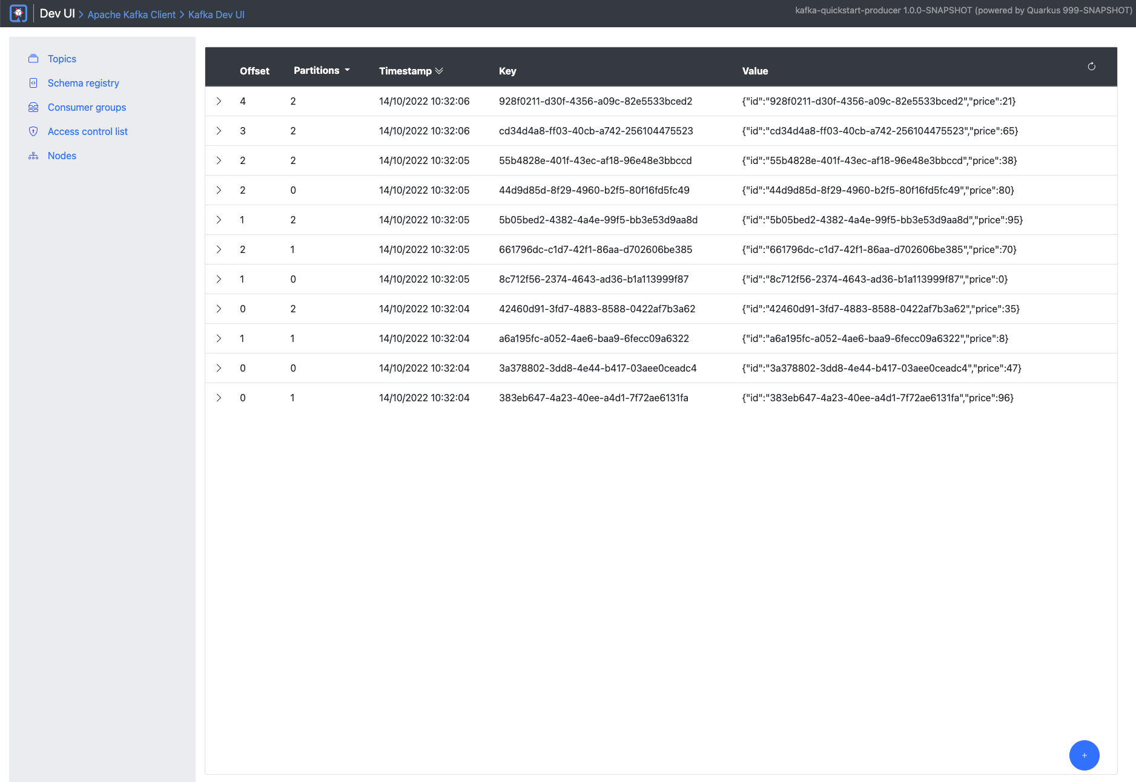
Task: Toggle expansion of offset 4 message row
Action: (x=219, y=101)
